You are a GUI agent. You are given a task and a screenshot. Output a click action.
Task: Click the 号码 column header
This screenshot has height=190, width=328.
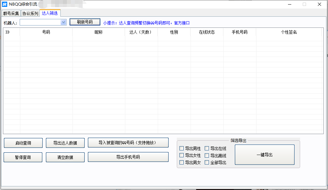46,32
